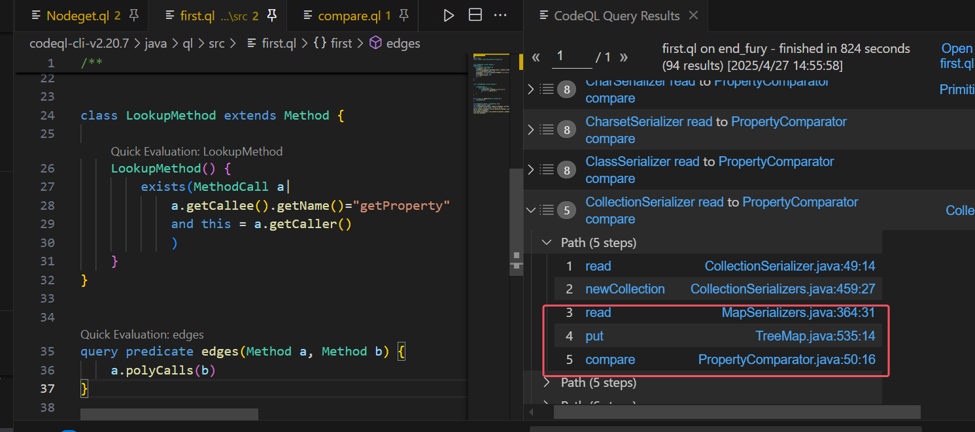This screenshot has height=432, width=975.
Task: Open the editor More Actions ellipsis menu
Action: (x=500, y=15)
